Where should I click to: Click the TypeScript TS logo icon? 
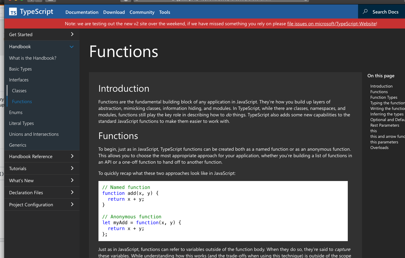[13, 12]
